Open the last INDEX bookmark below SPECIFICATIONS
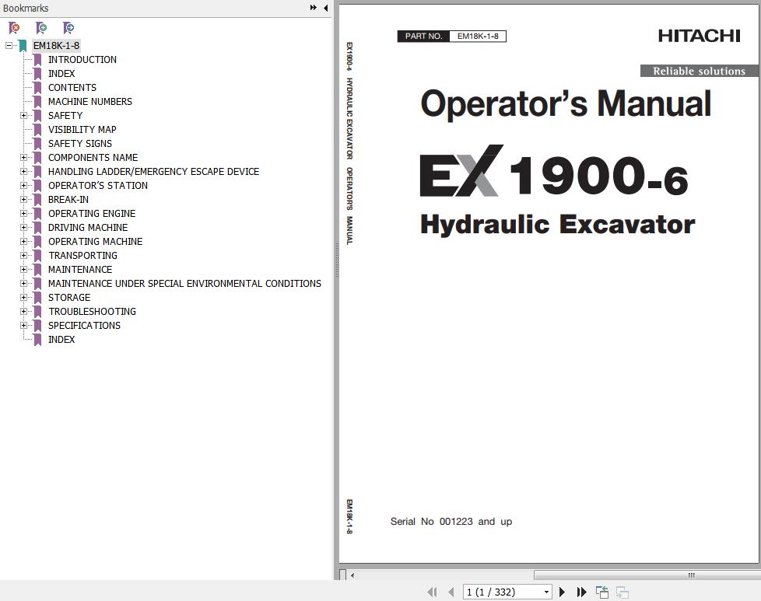 (x=61, y=340)
